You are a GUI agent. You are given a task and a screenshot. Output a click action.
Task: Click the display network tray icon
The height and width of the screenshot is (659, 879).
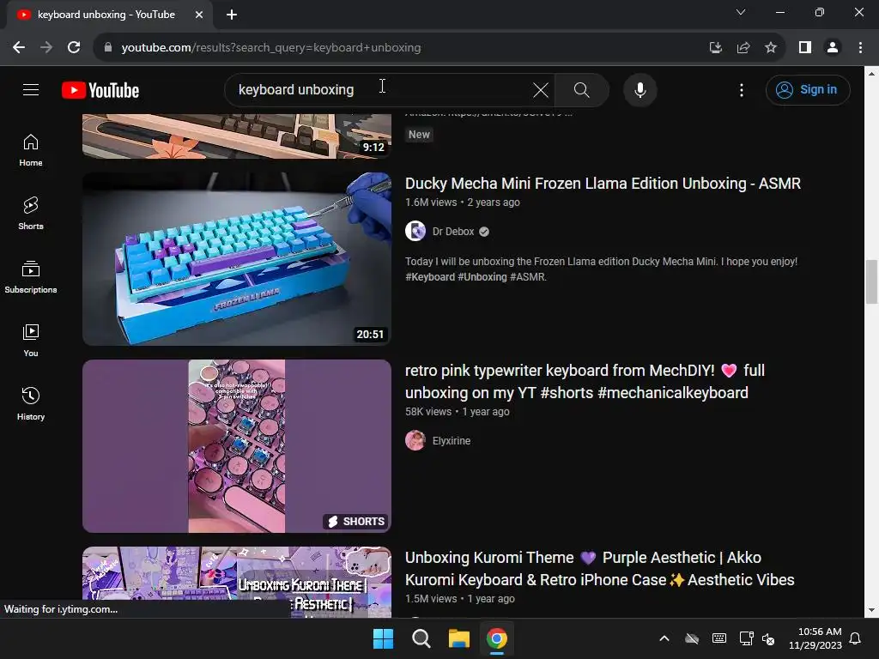tap(746, 638)
